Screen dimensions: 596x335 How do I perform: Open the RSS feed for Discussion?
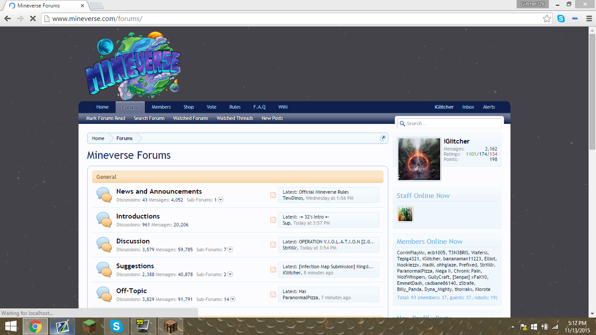click(273, 245)
